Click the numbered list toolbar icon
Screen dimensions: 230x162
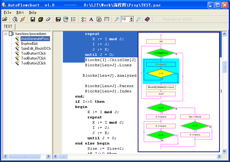click(73, 19)
